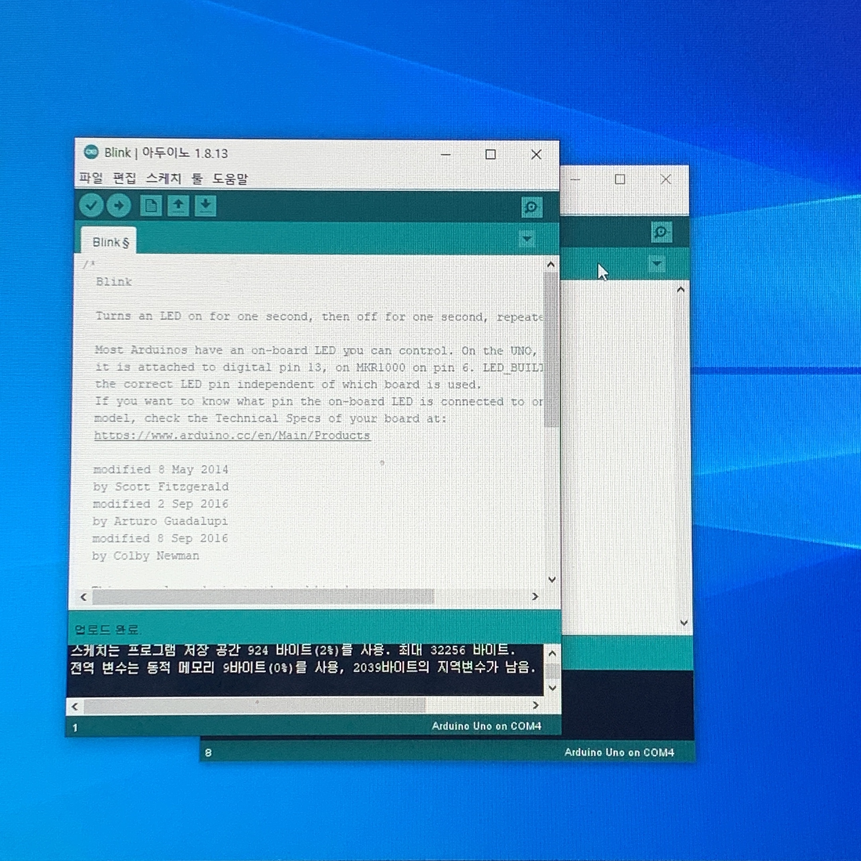Open the 도움말 menu
This screenshot has height=861, width=861.
pos(230,179)
